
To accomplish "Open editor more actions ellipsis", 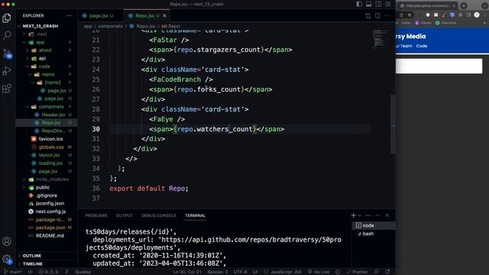I will point(387,15).
